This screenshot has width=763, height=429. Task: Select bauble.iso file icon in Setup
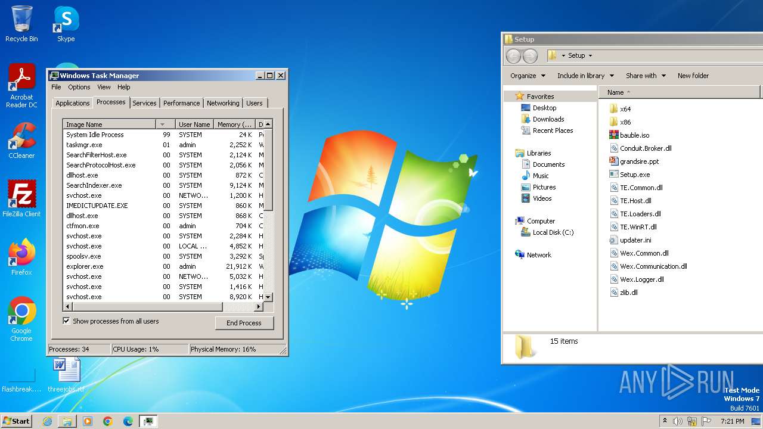tap(614, 135)
